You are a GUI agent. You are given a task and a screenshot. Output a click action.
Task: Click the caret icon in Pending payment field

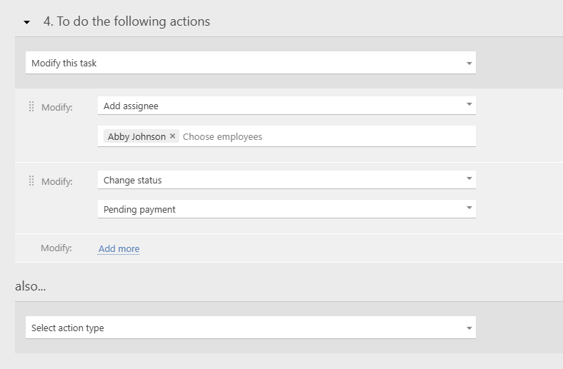click(x=469, y=208)
